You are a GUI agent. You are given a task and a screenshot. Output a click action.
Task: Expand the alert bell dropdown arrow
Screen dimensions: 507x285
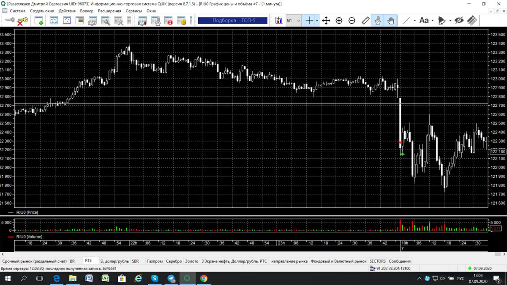click(450, 20)
